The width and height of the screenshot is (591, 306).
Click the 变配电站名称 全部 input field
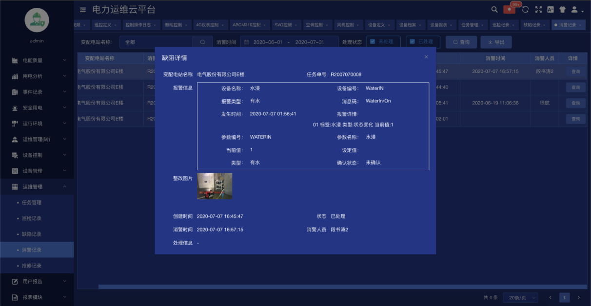point(156,42)
